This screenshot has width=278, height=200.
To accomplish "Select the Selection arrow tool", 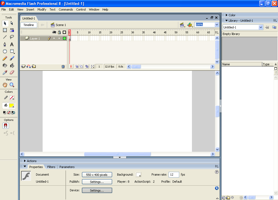I will coord(5,23).
